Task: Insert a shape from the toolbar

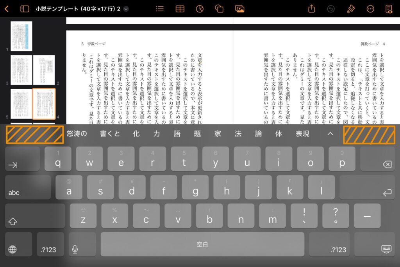Action: 219,9
